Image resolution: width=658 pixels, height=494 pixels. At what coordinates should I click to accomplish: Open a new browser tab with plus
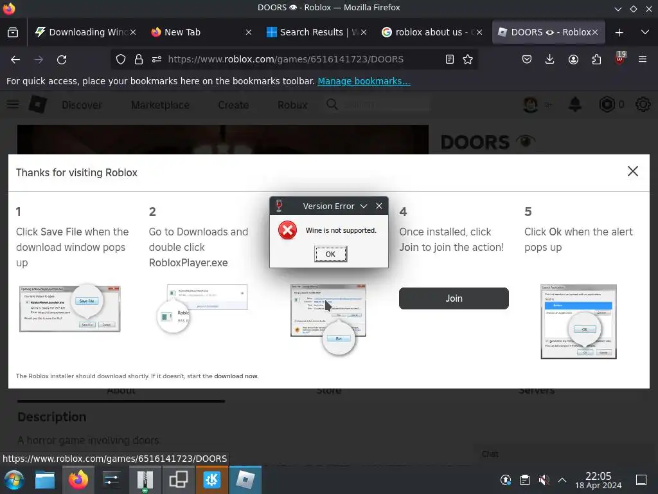point(619,32)
